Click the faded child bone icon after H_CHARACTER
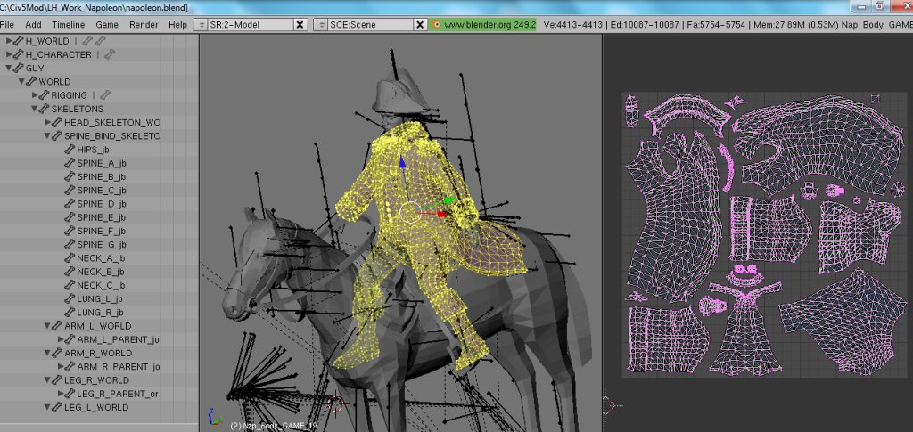Screen dimensions: 913x432 click(x=110, y=54)
